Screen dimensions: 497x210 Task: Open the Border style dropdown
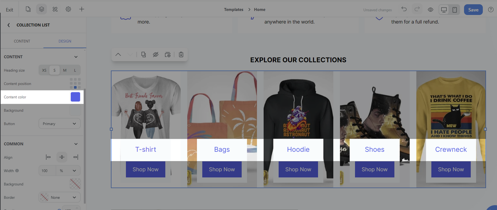[59, 197]
